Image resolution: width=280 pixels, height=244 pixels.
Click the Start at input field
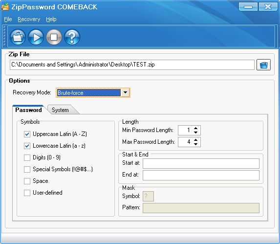point(201,163)
